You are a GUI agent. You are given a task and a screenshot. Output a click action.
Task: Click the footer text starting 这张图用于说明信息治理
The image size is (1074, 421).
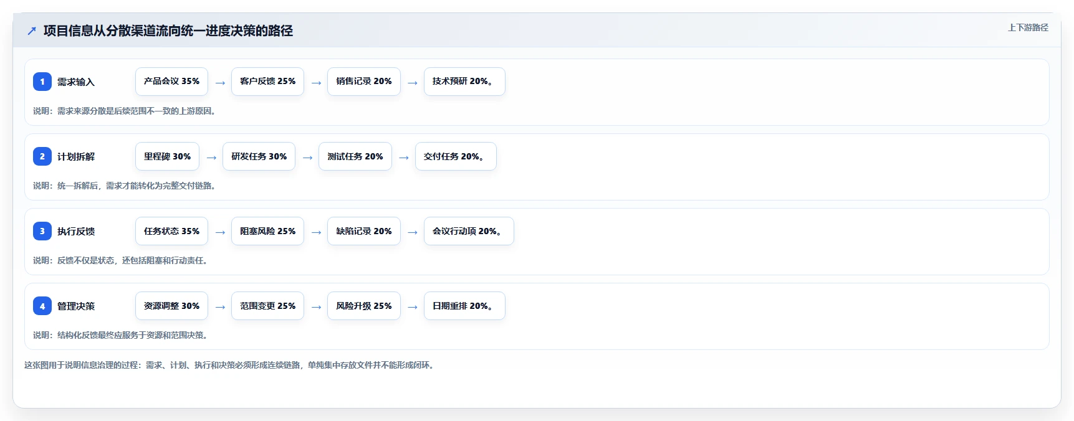click(x=230, y=365)
